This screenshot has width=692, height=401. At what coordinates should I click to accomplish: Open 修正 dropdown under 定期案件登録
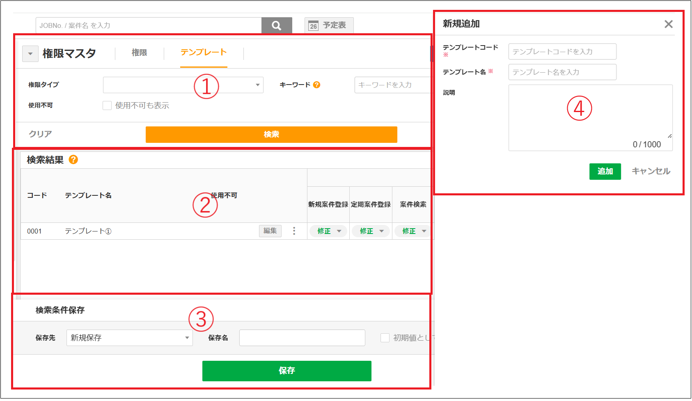pos(371,231)
